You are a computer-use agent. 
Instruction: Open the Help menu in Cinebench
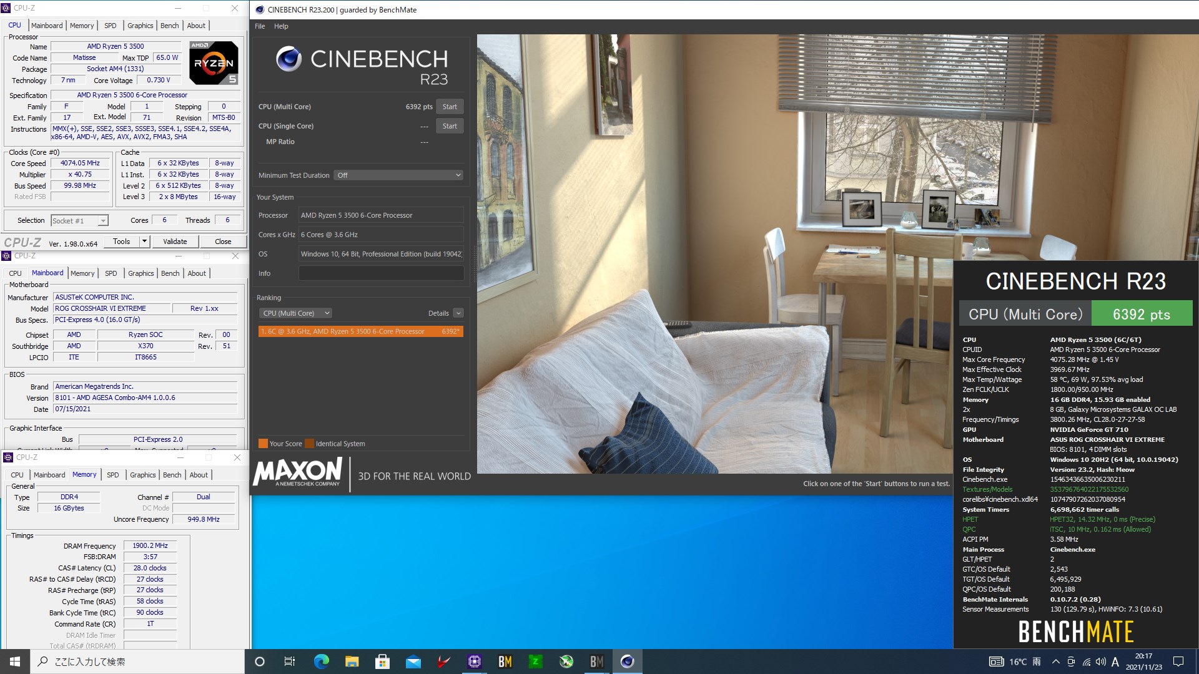pos(281,26)
